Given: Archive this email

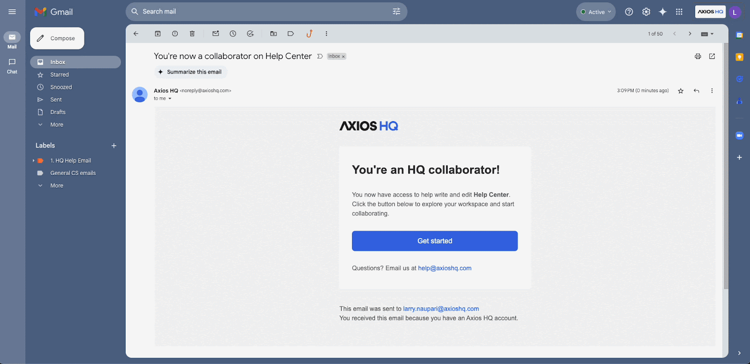Looking at the screenshot, I should pyautogui.click(x=158, y=34).
